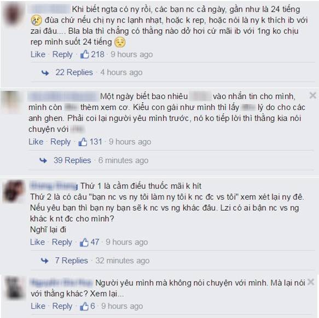Dismiss the last comment using its X button
The image size is (319, 318).
pos(311,282)
